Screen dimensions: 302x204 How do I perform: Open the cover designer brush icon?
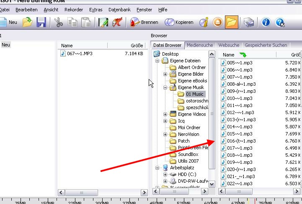tap(103, 22)
